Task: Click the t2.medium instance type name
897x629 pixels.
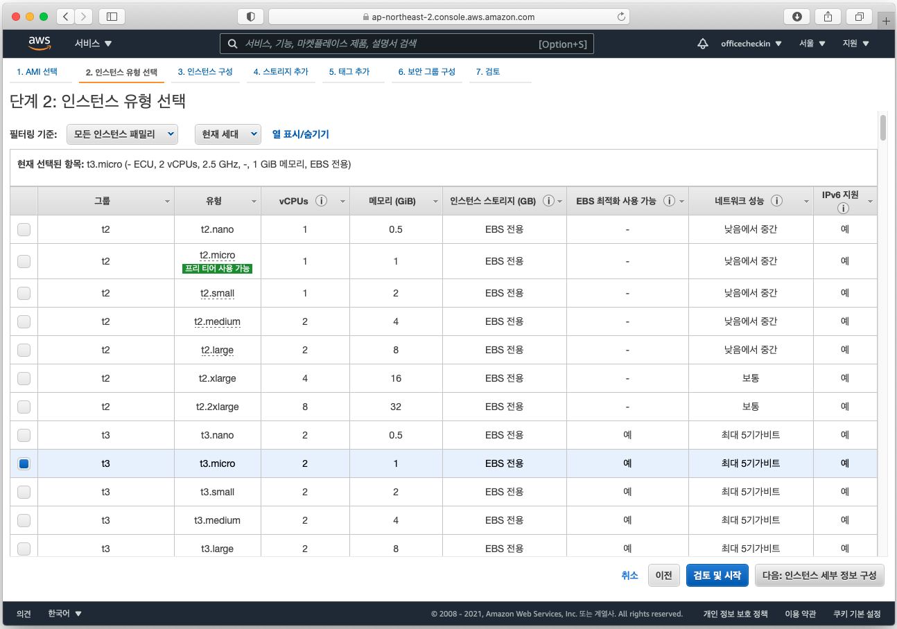Action: pyautogui.click(x=217, y=321)
